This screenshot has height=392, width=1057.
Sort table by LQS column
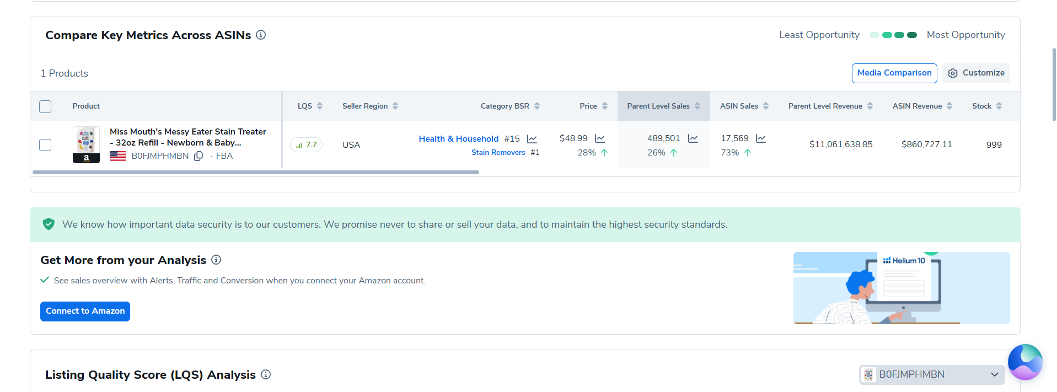(320, 106)
